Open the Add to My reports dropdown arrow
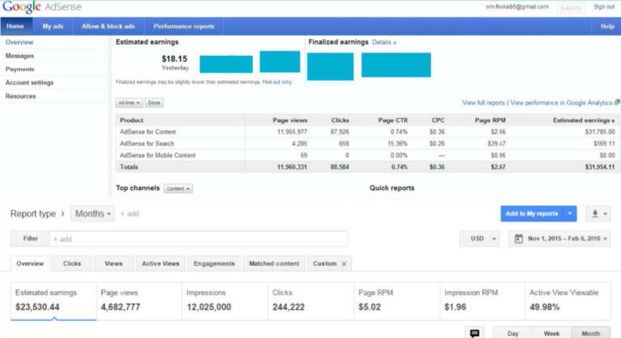 (568, 213)
